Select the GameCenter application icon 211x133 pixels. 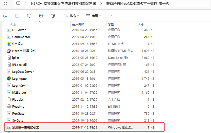[9, 37]
